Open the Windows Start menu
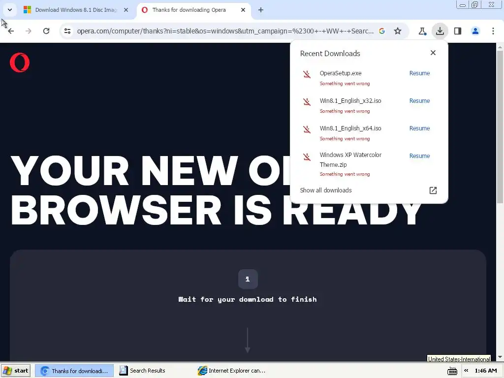 (15, 371)
